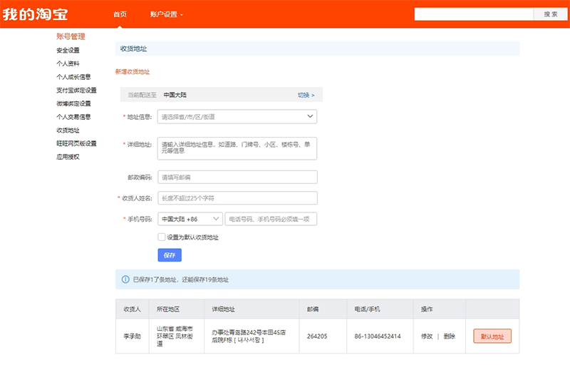Click the 搜索 button
The image size is (570, 365).
pos(550,14)
